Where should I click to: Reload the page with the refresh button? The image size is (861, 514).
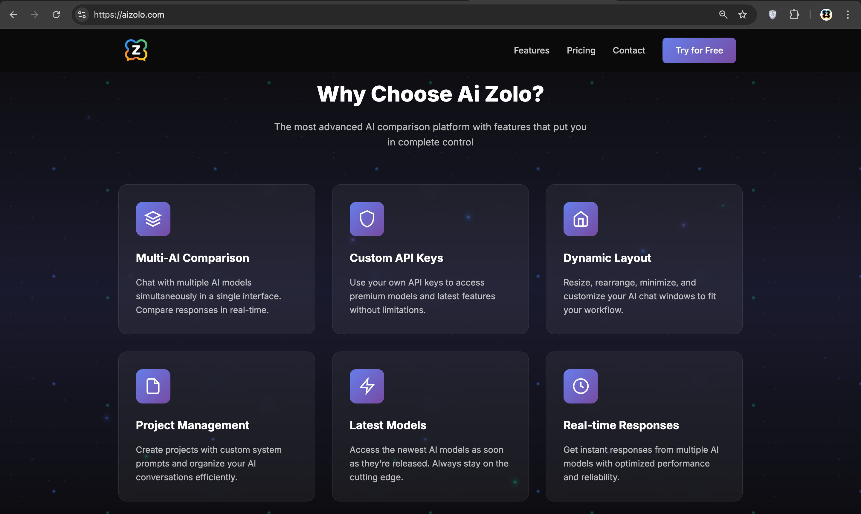click(56, 15)
